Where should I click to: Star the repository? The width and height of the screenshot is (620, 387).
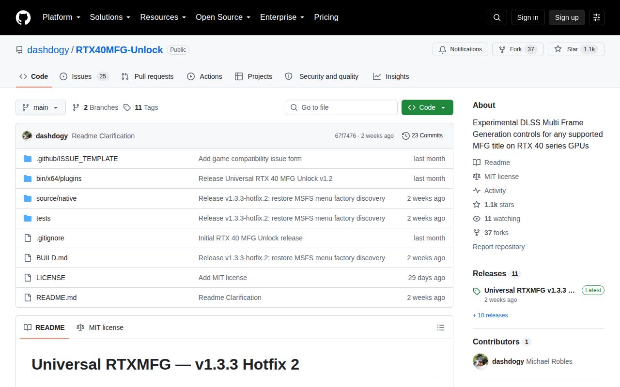coord(576,49)
